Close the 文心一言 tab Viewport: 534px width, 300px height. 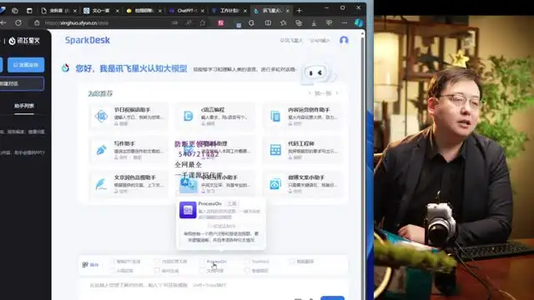point(118,11)
